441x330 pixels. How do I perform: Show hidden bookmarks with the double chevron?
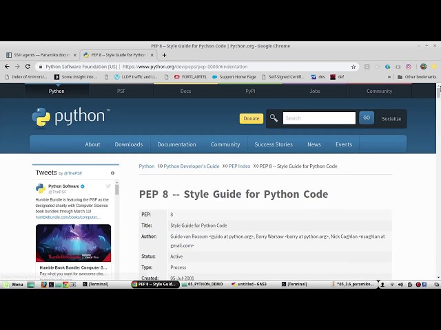pos(389,77)
